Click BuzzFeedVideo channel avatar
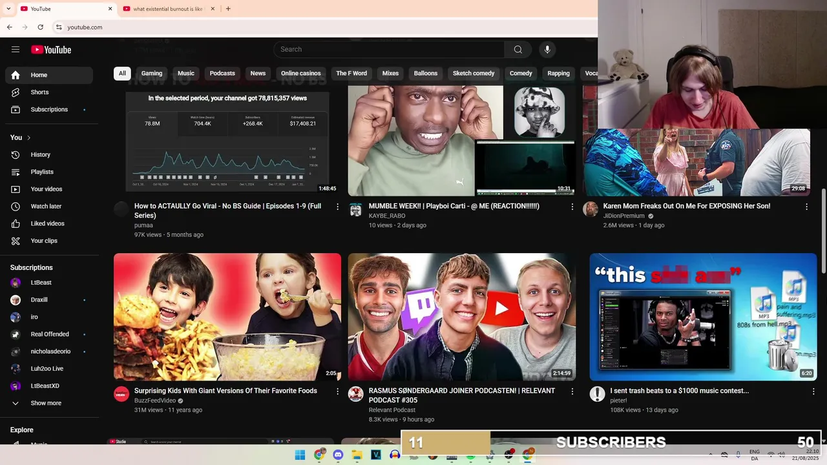The height and width of the screenshot is (465, 827). tap(121, 394)
